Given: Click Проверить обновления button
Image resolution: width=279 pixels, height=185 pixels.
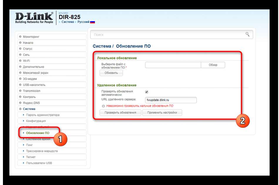Looking at the screenshot, I should pos(120,113).
